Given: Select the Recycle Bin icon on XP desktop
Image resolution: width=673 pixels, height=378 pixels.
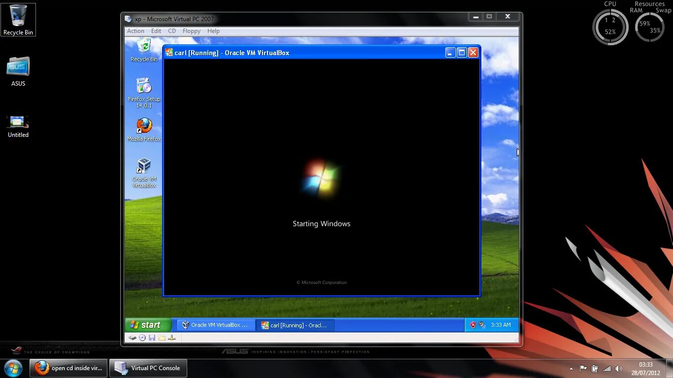Looking at the screenshot, I should 144,50.
